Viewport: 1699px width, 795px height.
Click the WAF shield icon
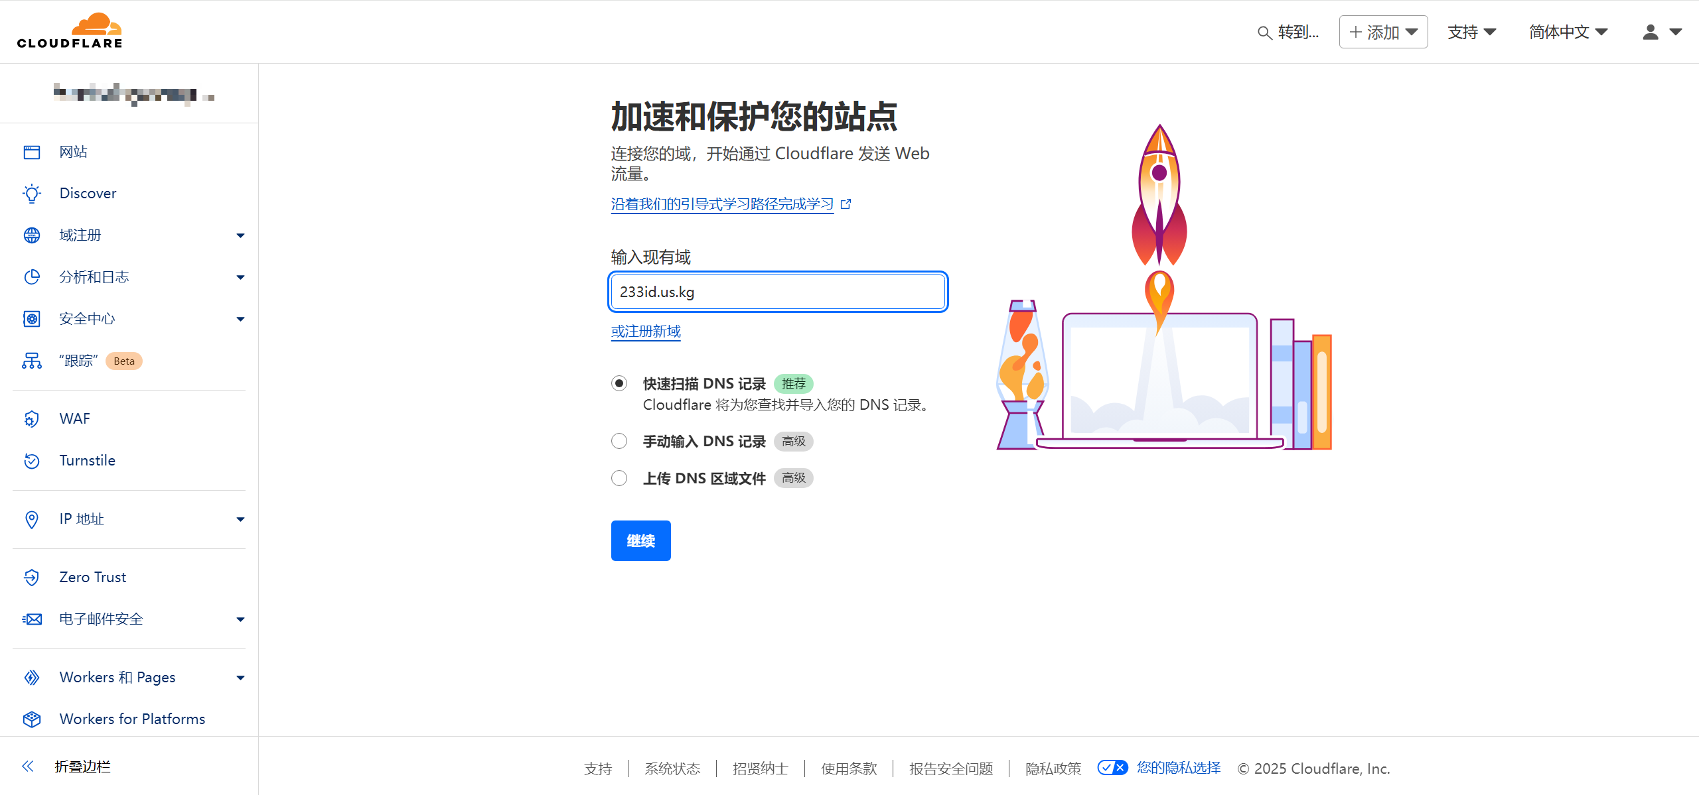tap(32, 419)
